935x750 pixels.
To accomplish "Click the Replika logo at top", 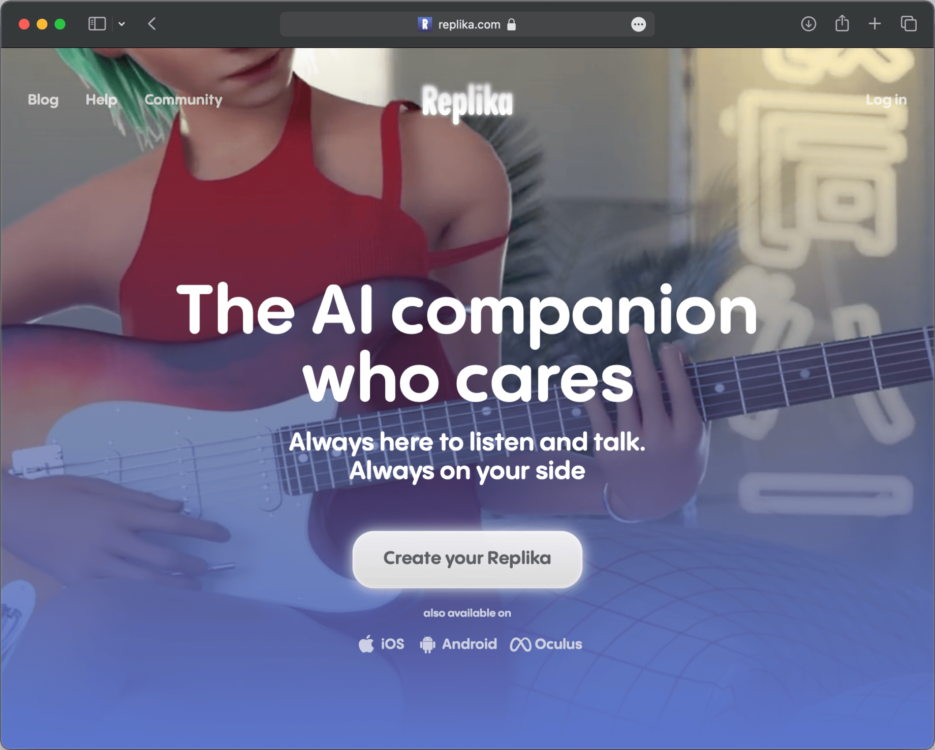I will pos(467,102).
